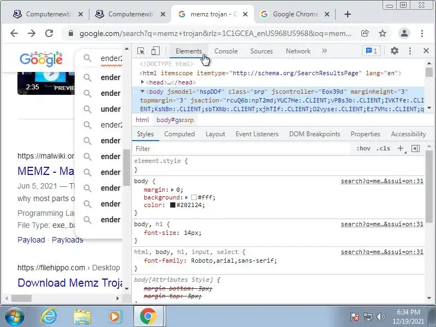This screenshot has width=436, height=327.
Task: Open source link beside body rule
Action: click(382, 181)
